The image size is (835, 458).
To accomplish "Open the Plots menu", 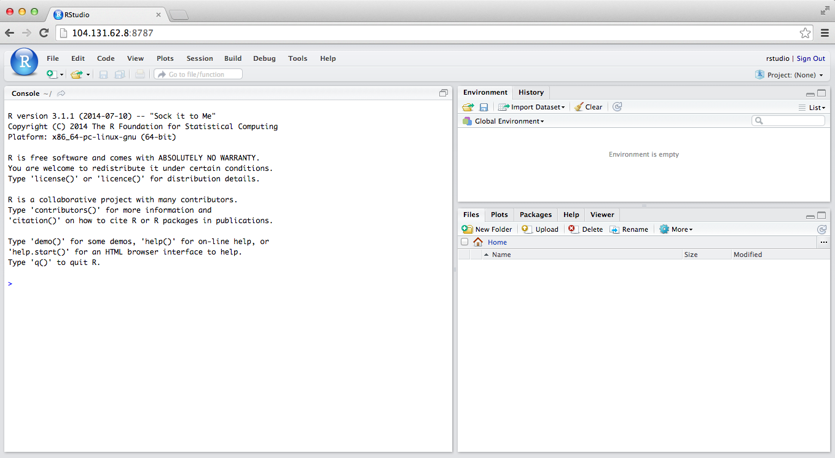I will pos(165,58).
